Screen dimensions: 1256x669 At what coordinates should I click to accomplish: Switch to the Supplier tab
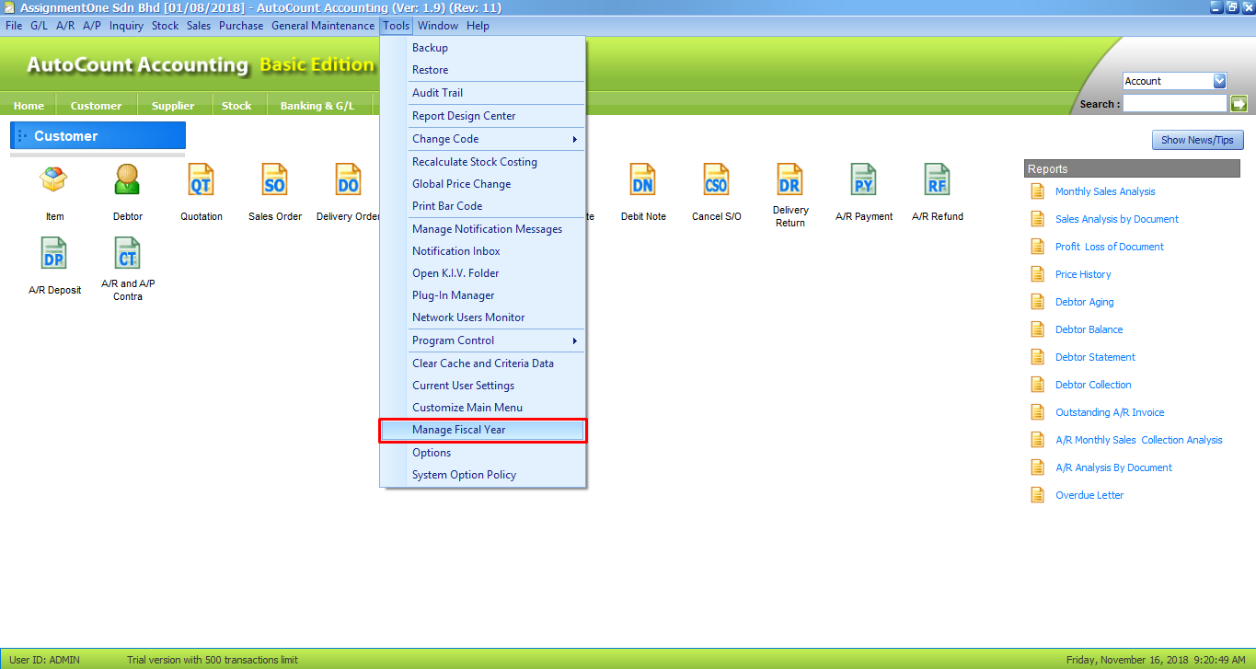tap(173, 106)
